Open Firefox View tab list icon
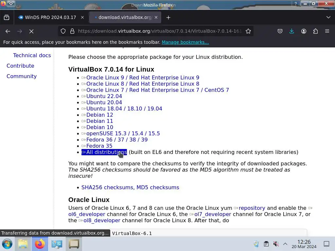The image size is (335, 251). point(7,18)
